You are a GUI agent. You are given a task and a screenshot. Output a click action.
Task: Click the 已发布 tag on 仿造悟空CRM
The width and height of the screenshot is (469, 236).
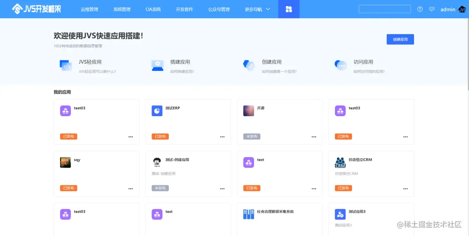pos(343,188)
